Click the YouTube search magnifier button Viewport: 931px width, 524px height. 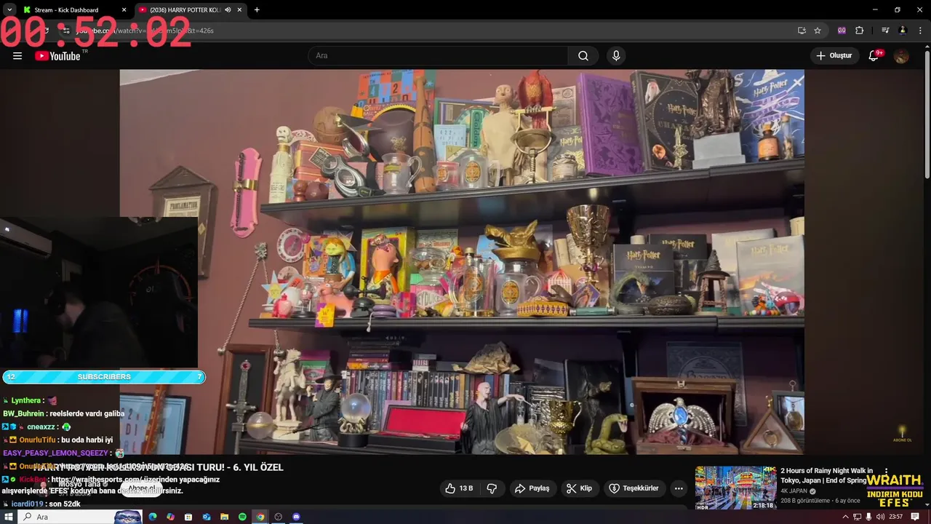click(x=583, y=56)
